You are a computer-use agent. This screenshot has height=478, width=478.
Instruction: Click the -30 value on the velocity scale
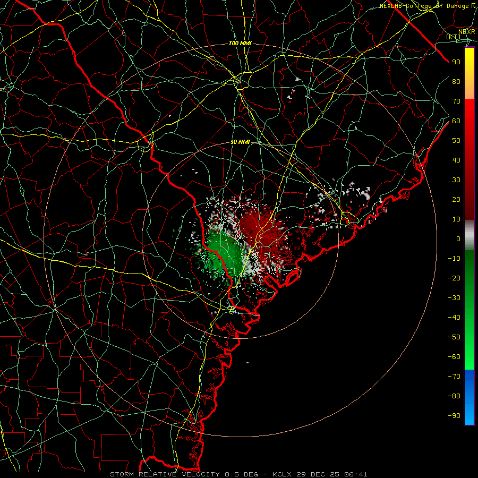[454, 298]
